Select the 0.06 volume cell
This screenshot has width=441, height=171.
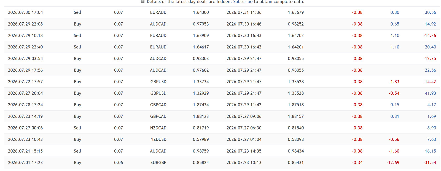(x=119, y=162)
